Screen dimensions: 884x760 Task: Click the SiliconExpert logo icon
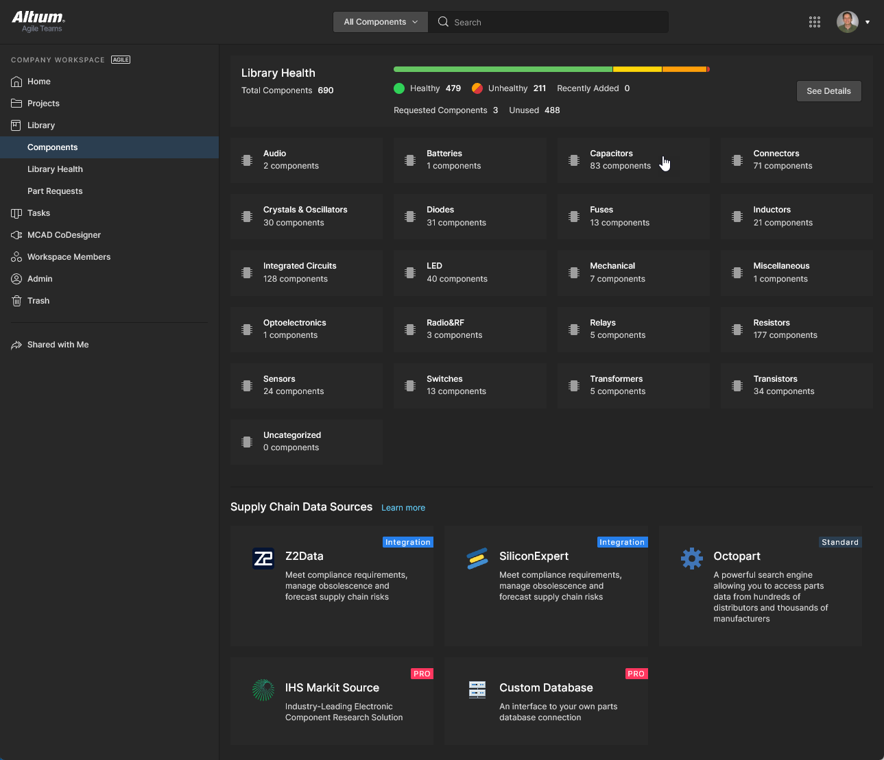coord(477,559)
